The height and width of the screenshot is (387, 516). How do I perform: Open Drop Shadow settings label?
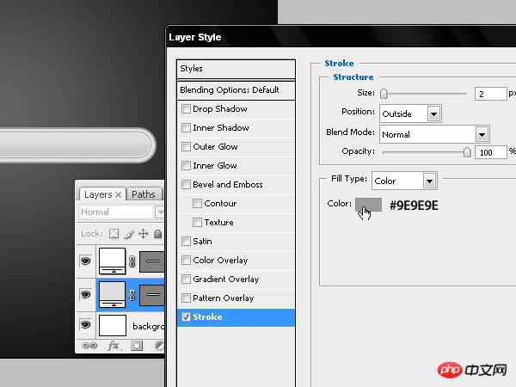tap(220, 109)
